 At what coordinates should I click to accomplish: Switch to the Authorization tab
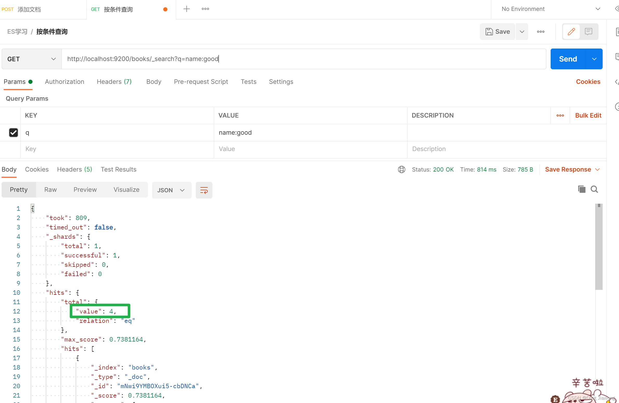pos(64,81)
